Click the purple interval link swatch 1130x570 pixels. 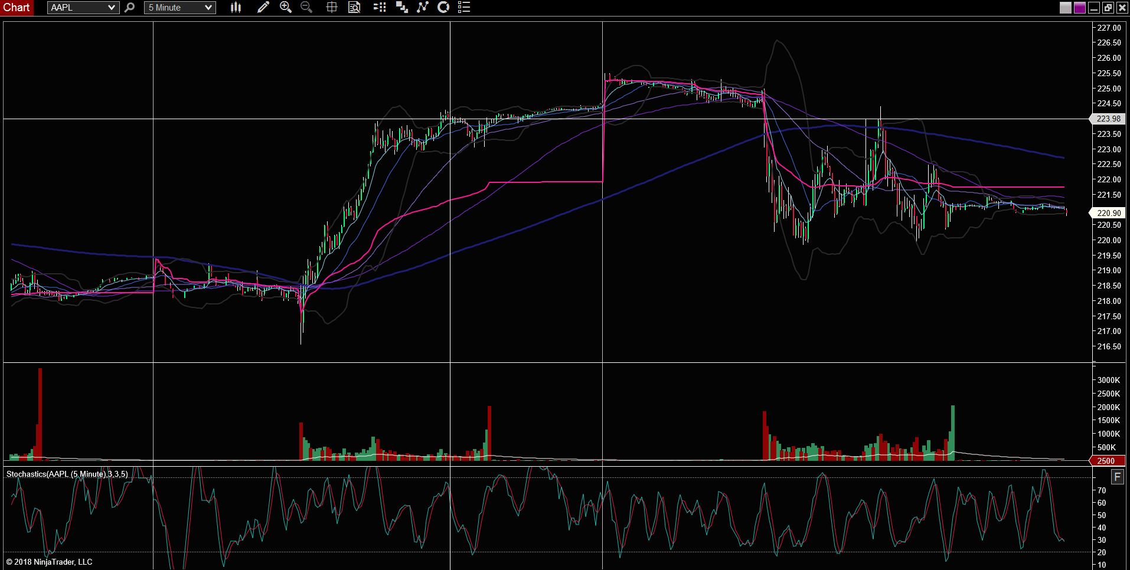1080,8
